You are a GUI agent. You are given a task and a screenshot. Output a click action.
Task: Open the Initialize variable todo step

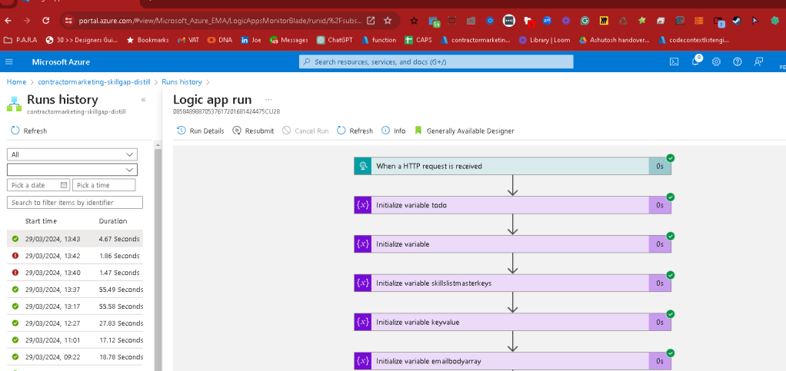click(512, 205)
